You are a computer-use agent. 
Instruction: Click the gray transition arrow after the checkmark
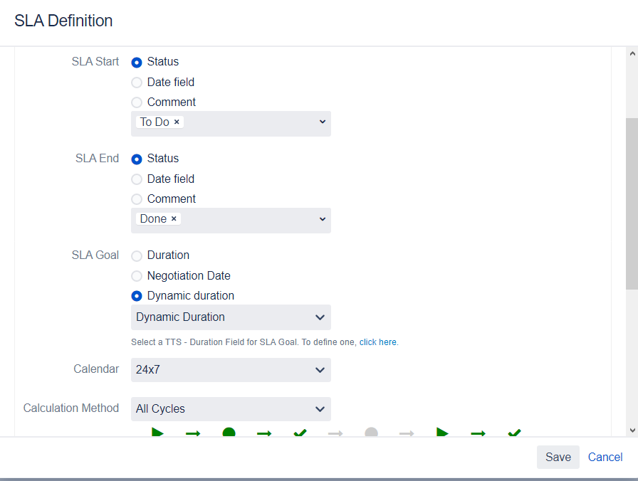[335, 434]
